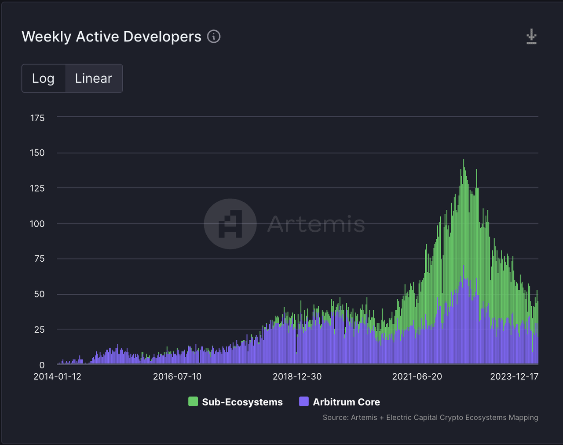
Task: Click the download chart icon
Action: click(x=531, y=37)
